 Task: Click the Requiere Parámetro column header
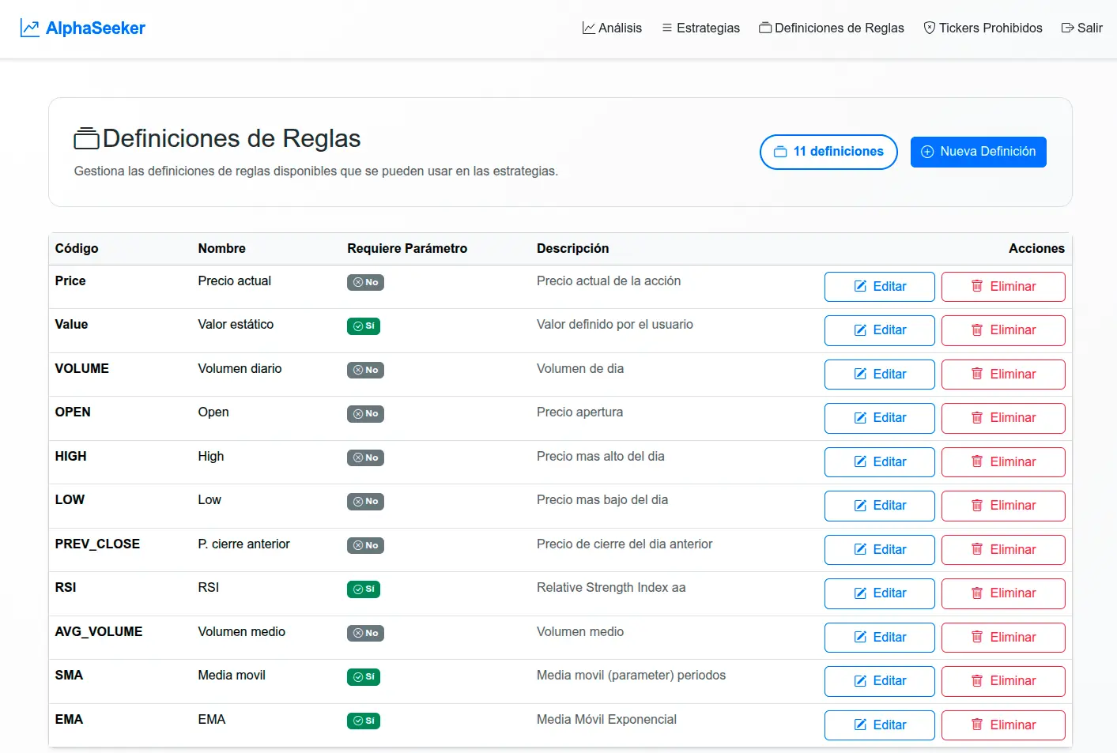click(x=407, y=249)
